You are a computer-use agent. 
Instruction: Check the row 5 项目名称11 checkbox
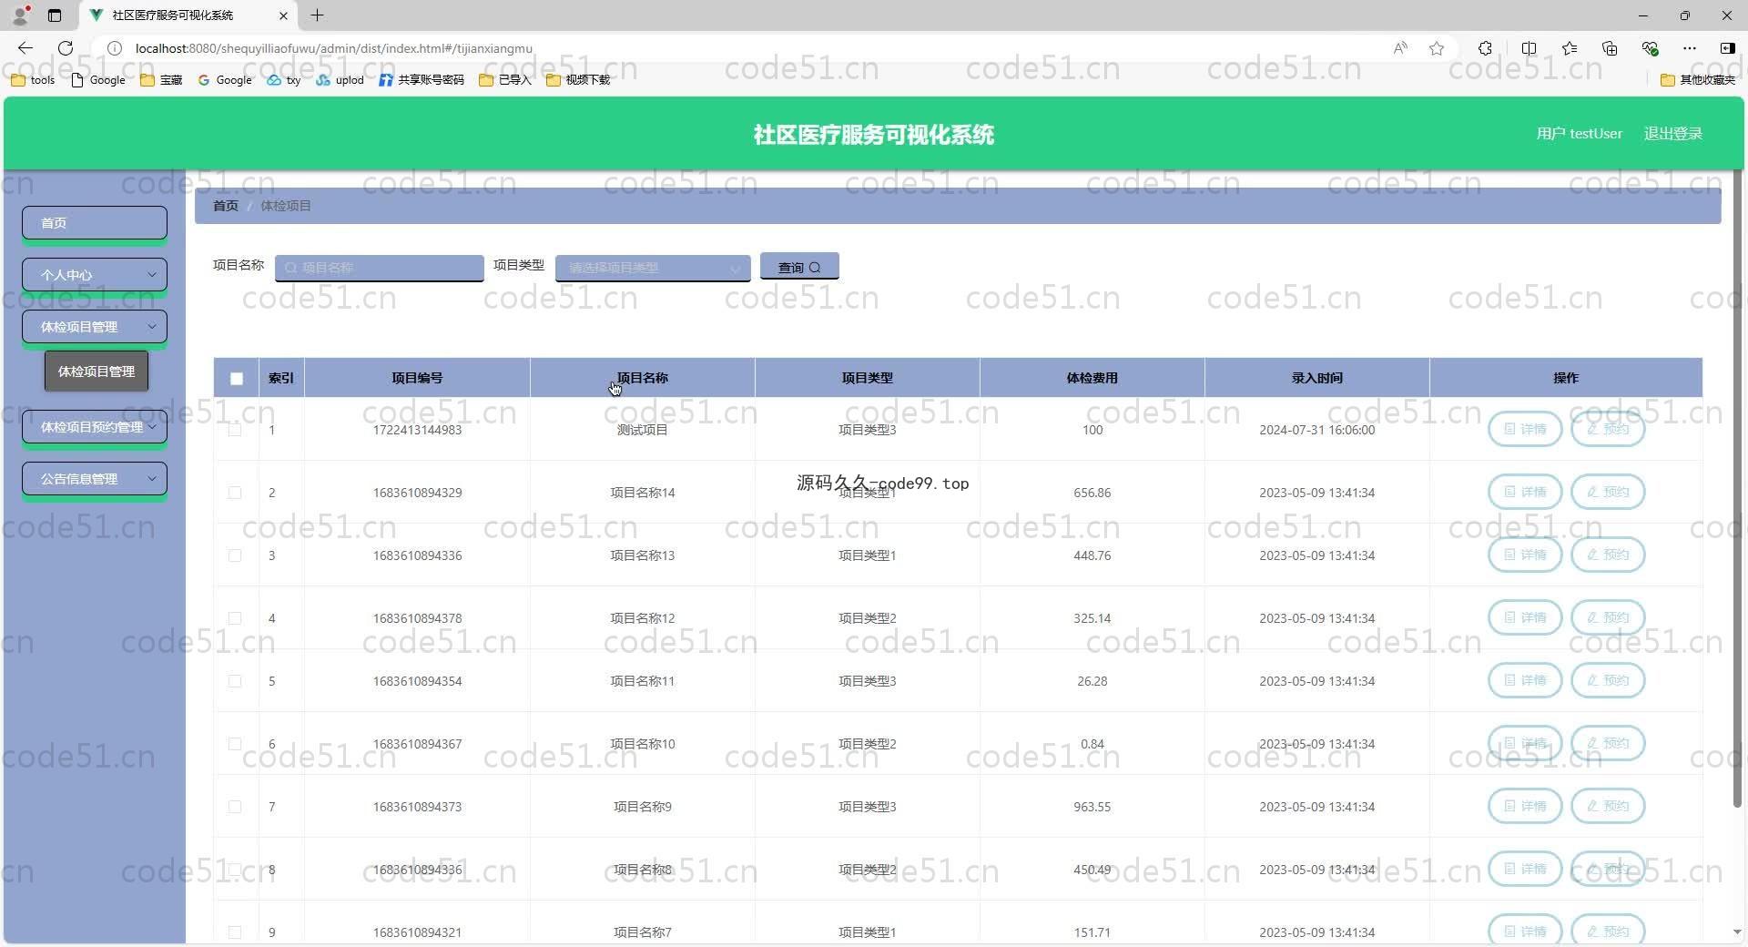(235, 681)
